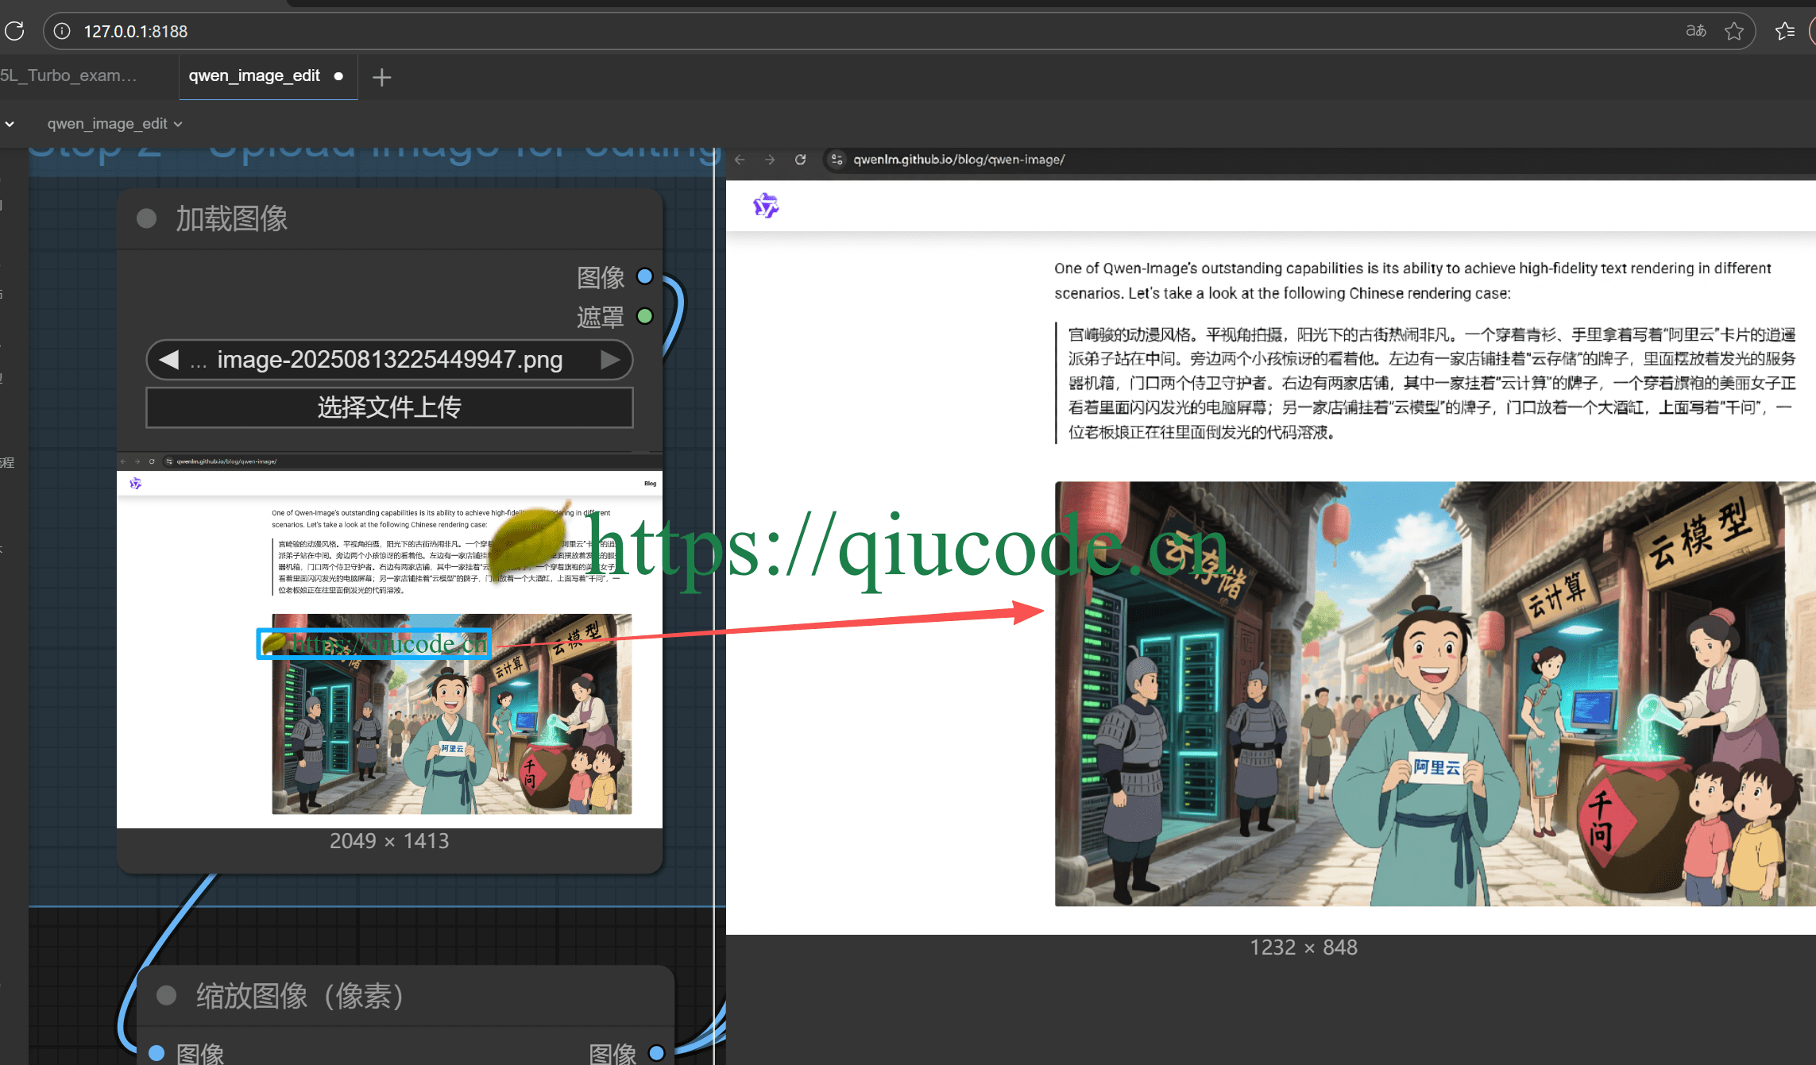Click the 2049 × 1413 size label
This screenshot has height=1065, width=1816.
(389, 841)
